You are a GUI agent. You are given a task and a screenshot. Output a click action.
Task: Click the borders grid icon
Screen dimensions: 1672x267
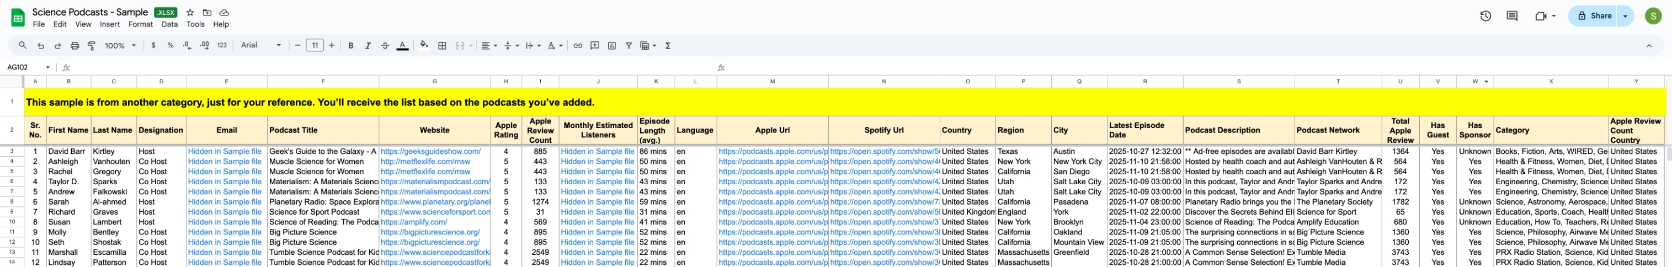click(442, 45)
